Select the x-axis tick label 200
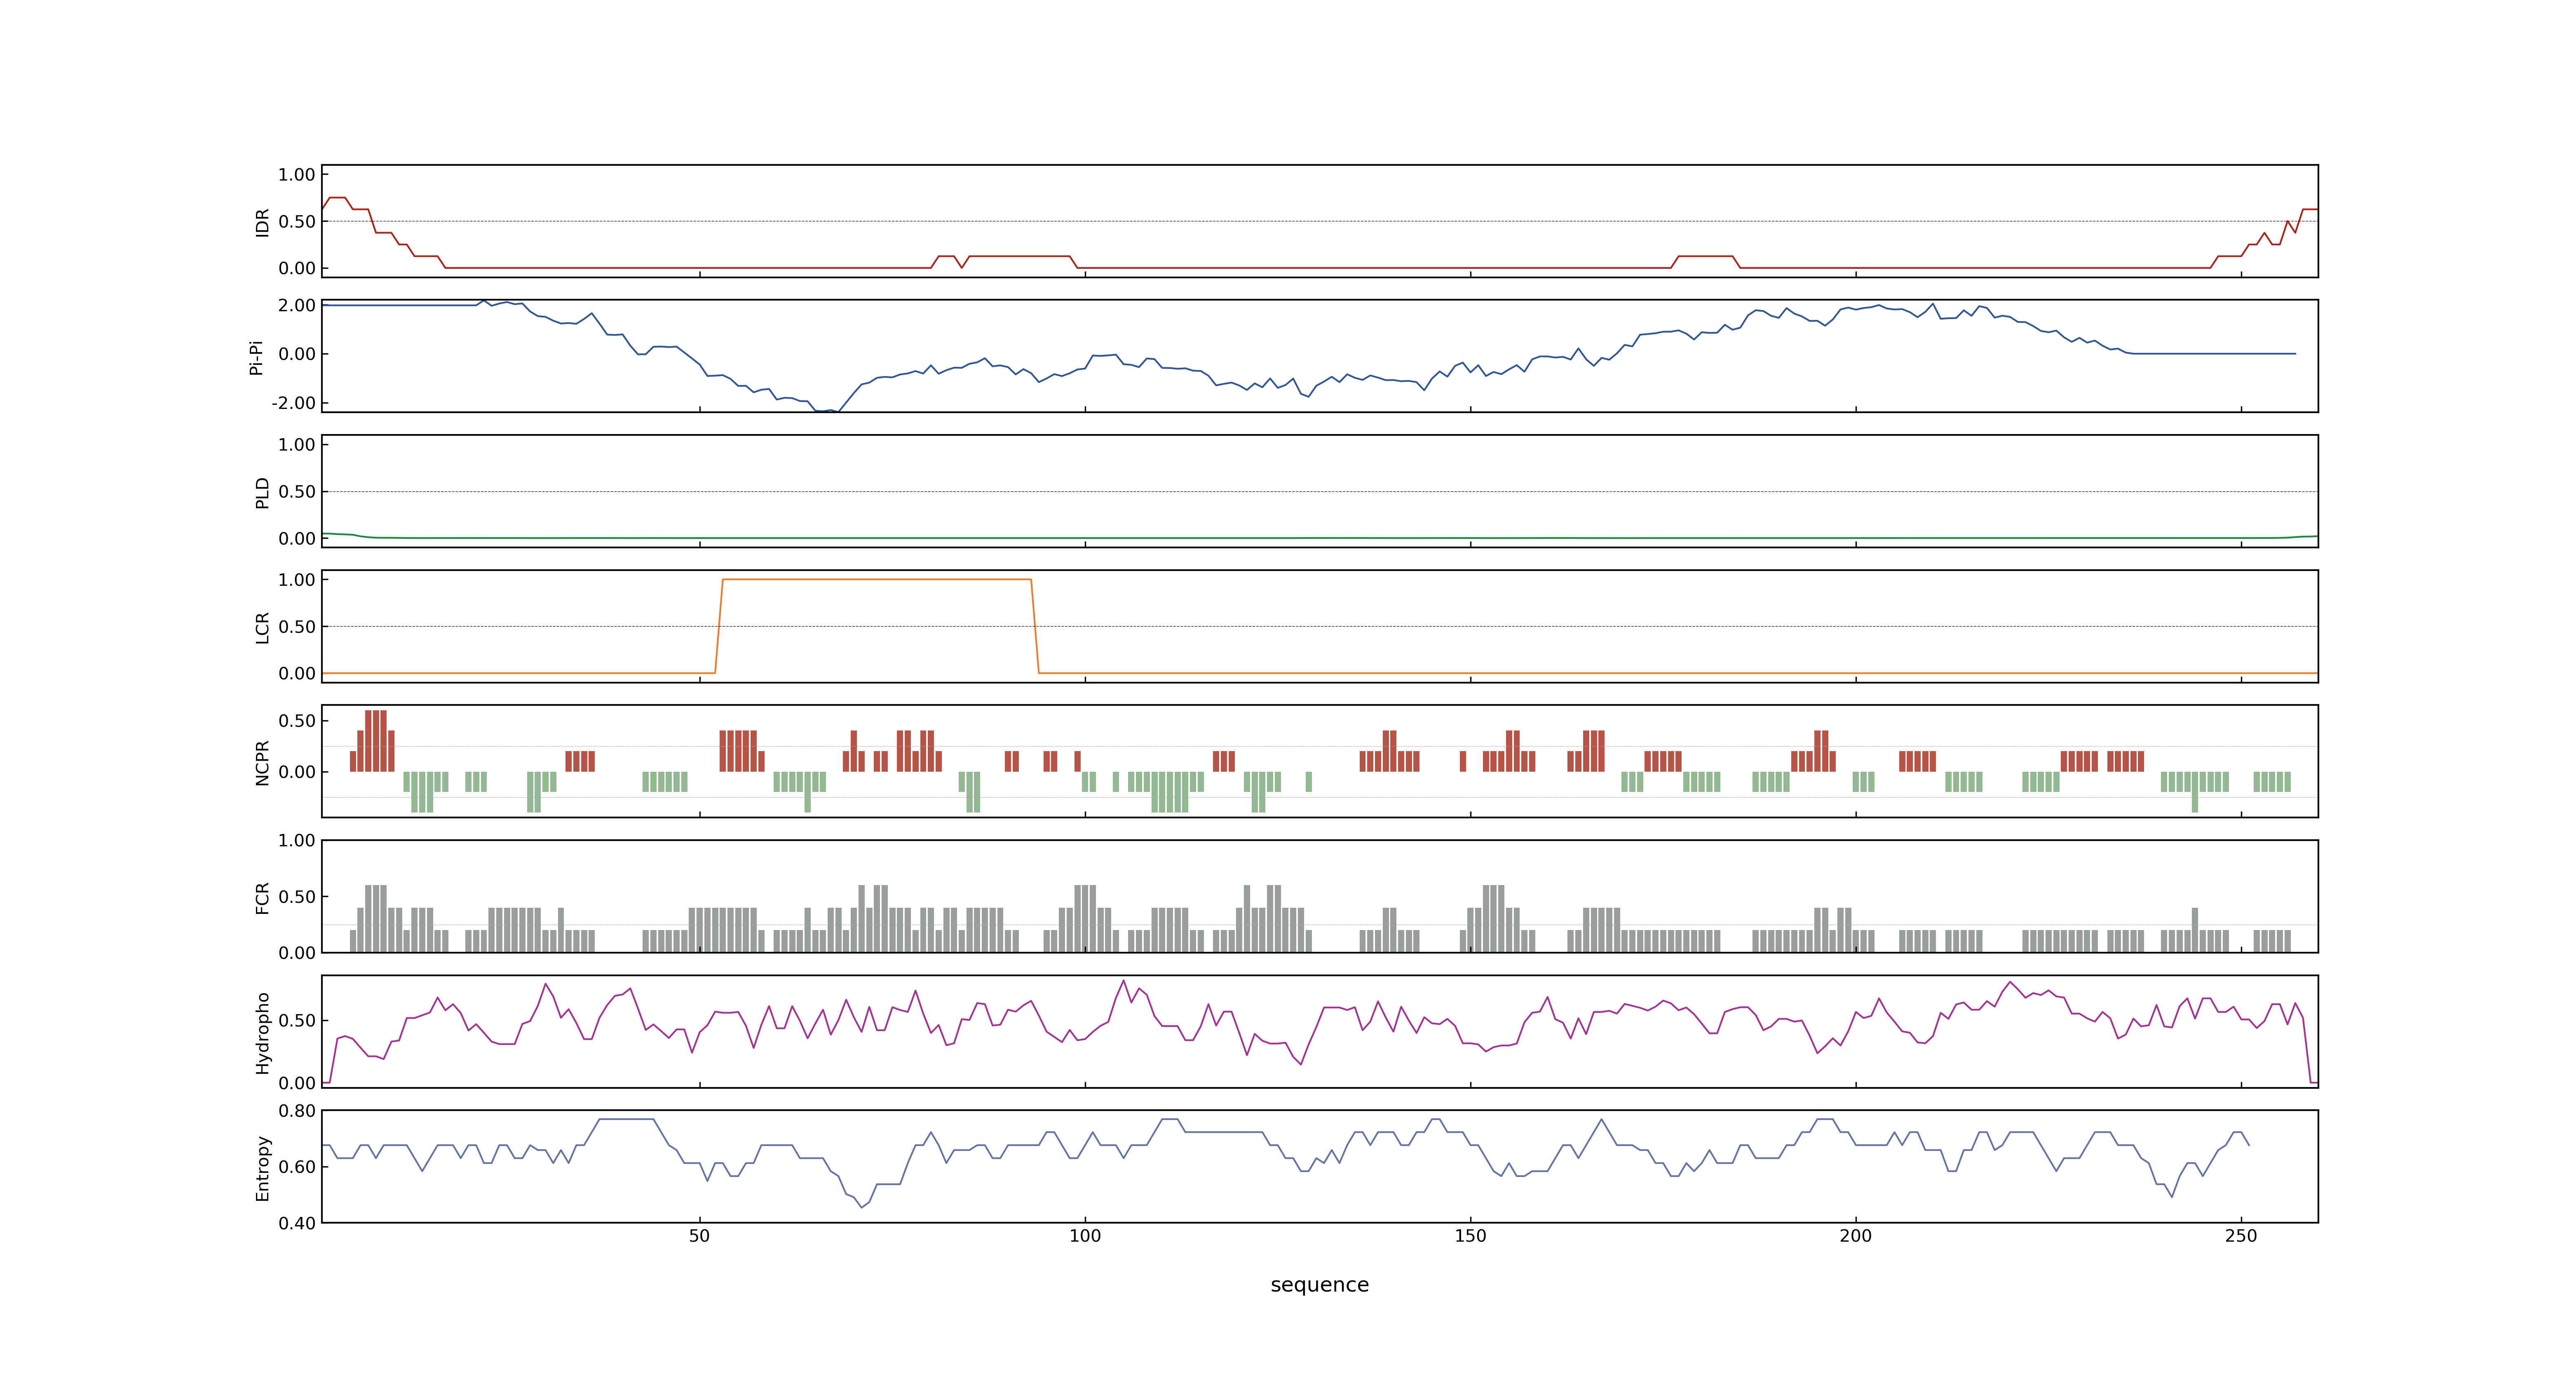 pos(1856,1235)
